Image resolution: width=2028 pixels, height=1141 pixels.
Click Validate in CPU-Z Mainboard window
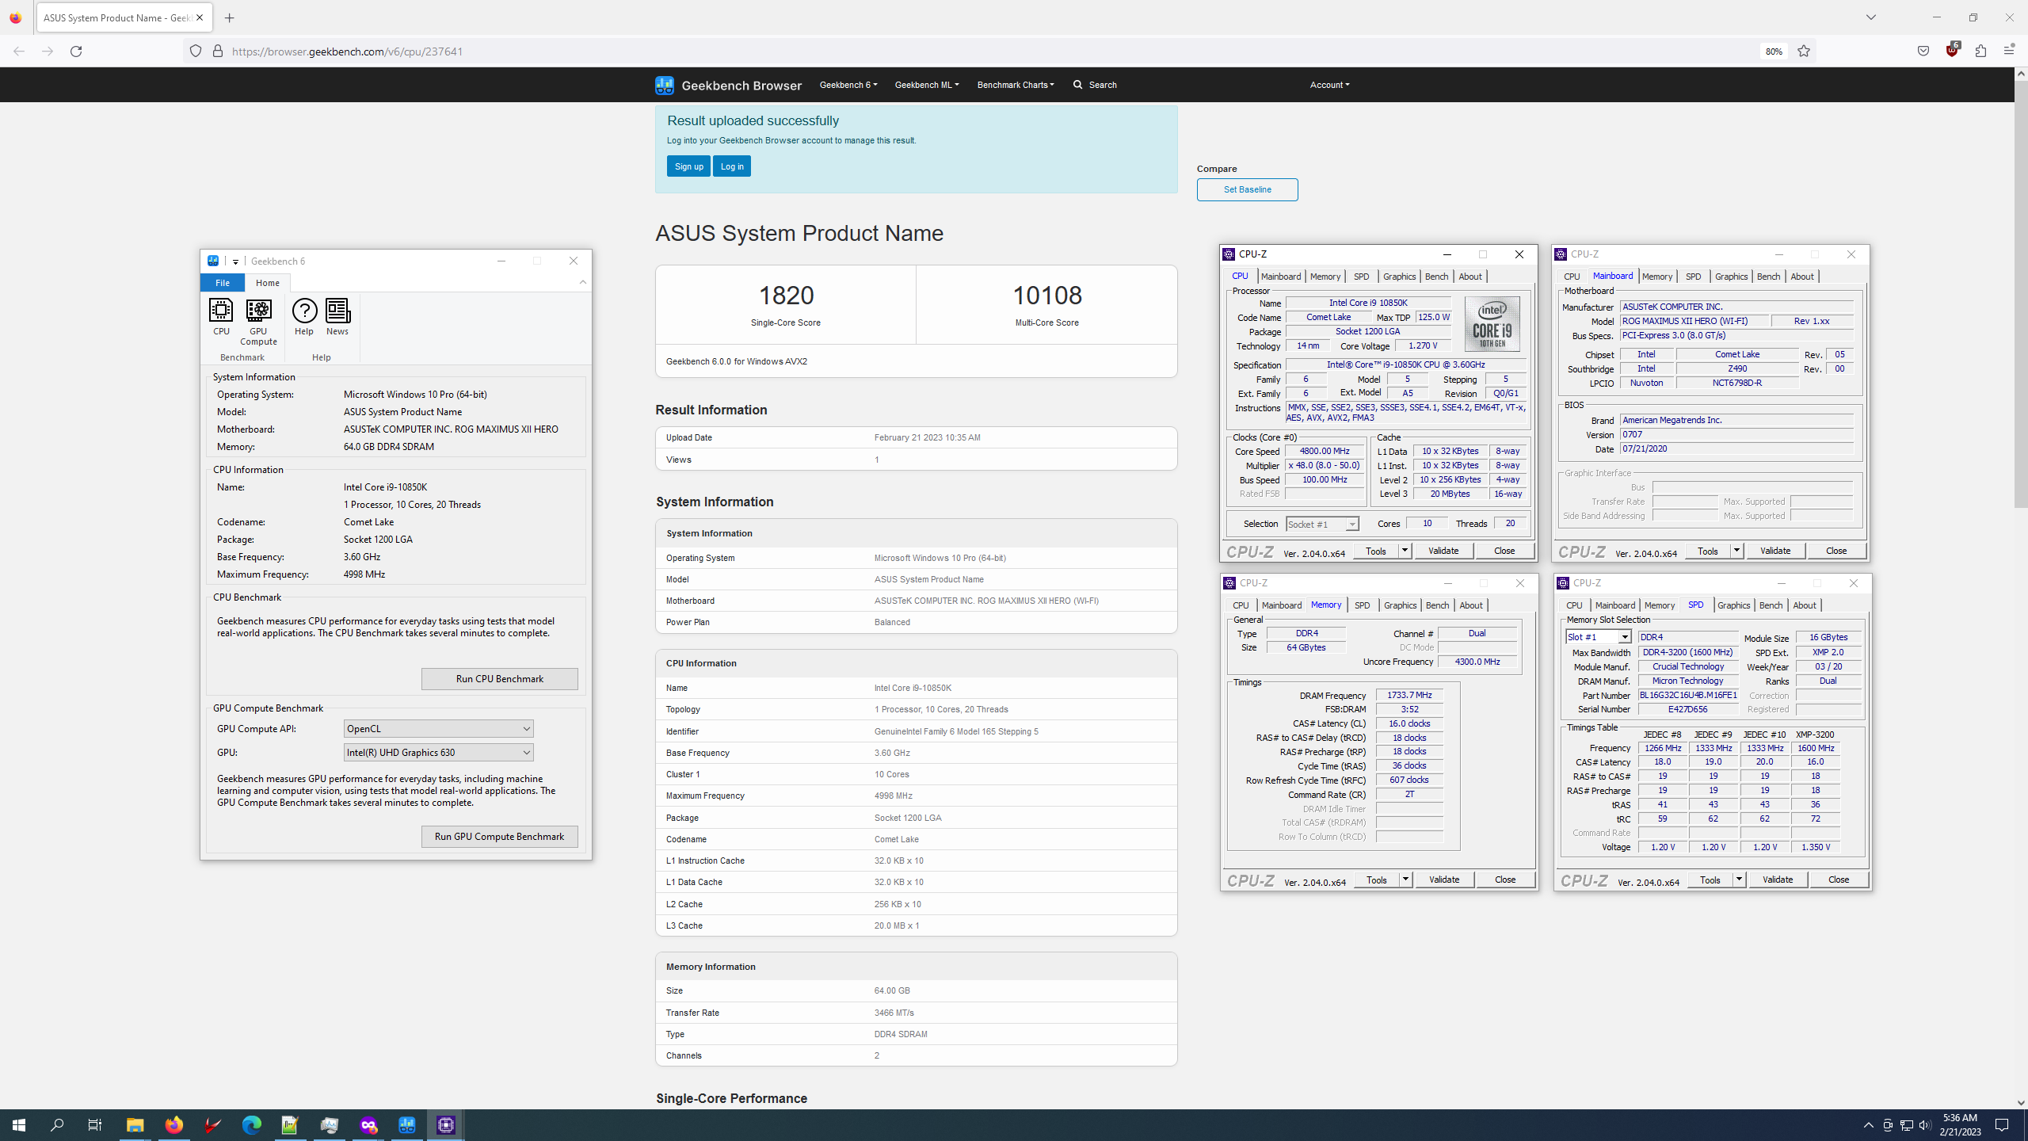[1775, 551]
